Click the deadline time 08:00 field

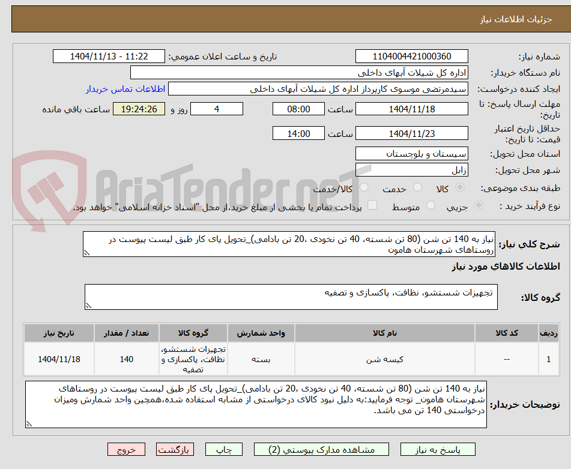pyautogui.click(x=298, y=109)
